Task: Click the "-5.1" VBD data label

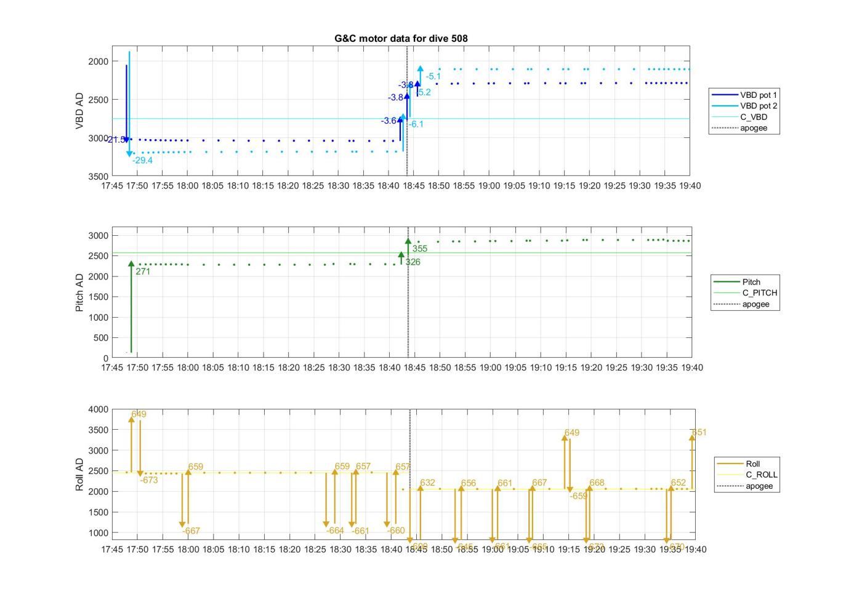Action: click(x=433, y=76)
